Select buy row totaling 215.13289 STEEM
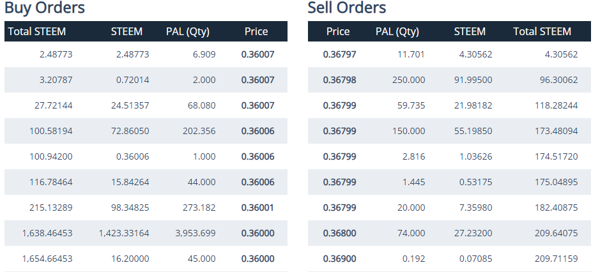Screen dimensions: 607x272 [x=51, y=208]
